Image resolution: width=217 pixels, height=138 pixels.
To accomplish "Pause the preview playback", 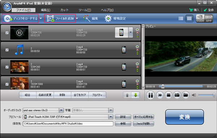I will click(x=150, y=95).
